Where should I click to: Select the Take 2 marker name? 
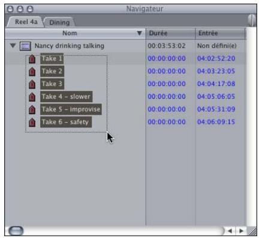[52, 71]
